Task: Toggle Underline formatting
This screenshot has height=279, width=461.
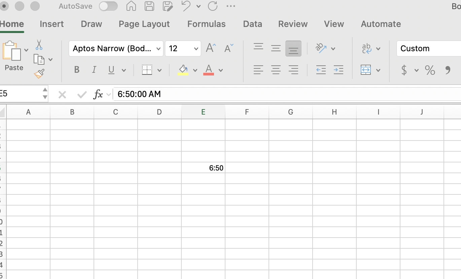Action: (x=111, y=70)
